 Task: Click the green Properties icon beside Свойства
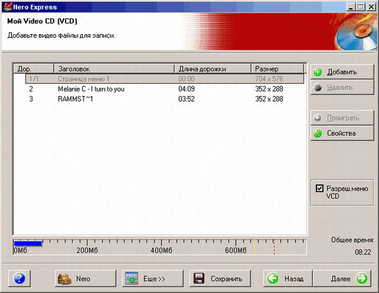(318, 133)
